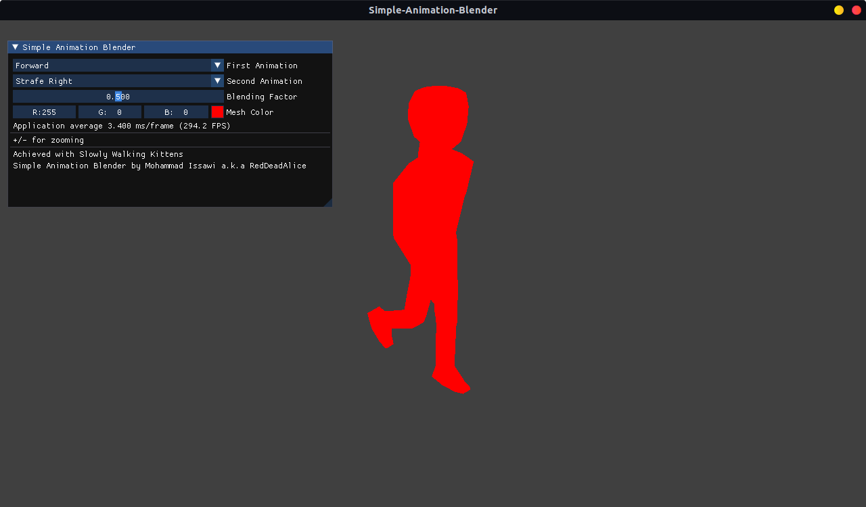
Task: Click the character's raised back foot
Action: coord(380,327)
